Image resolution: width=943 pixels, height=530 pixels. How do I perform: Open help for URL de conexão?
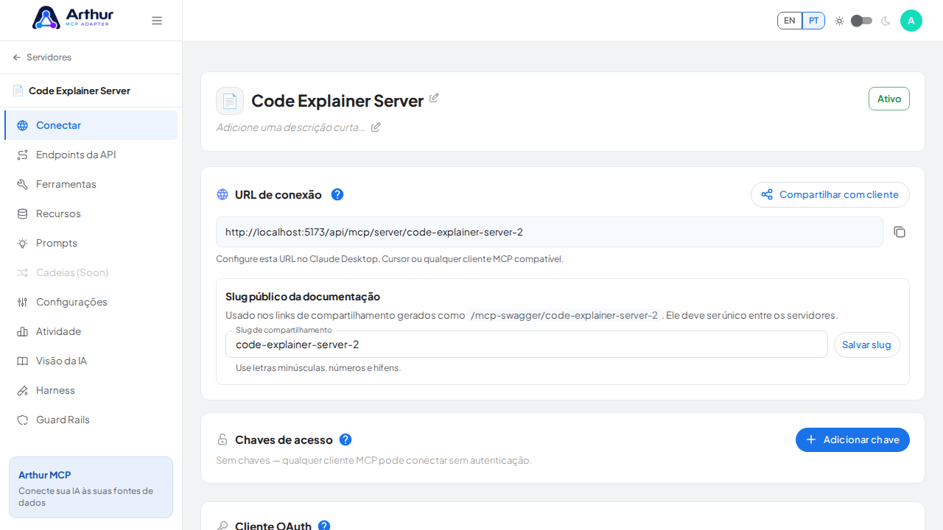337,194
